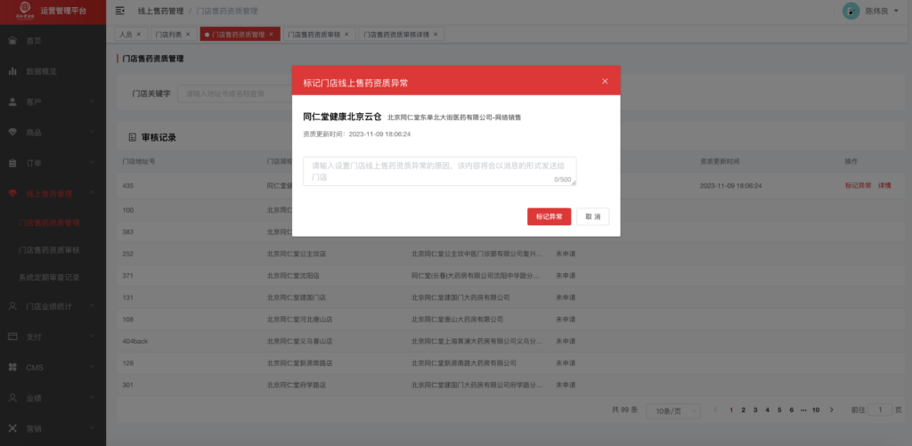Click the 标记异常 link in row 435
This screenshot has height=446, width=912.
858,185
